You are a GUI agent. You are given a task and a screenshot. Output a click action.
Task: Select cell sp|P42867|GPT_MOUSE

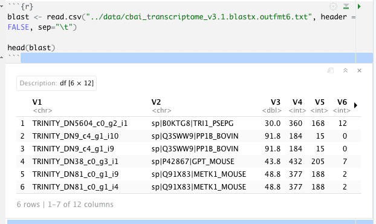(x=193, y=162)
